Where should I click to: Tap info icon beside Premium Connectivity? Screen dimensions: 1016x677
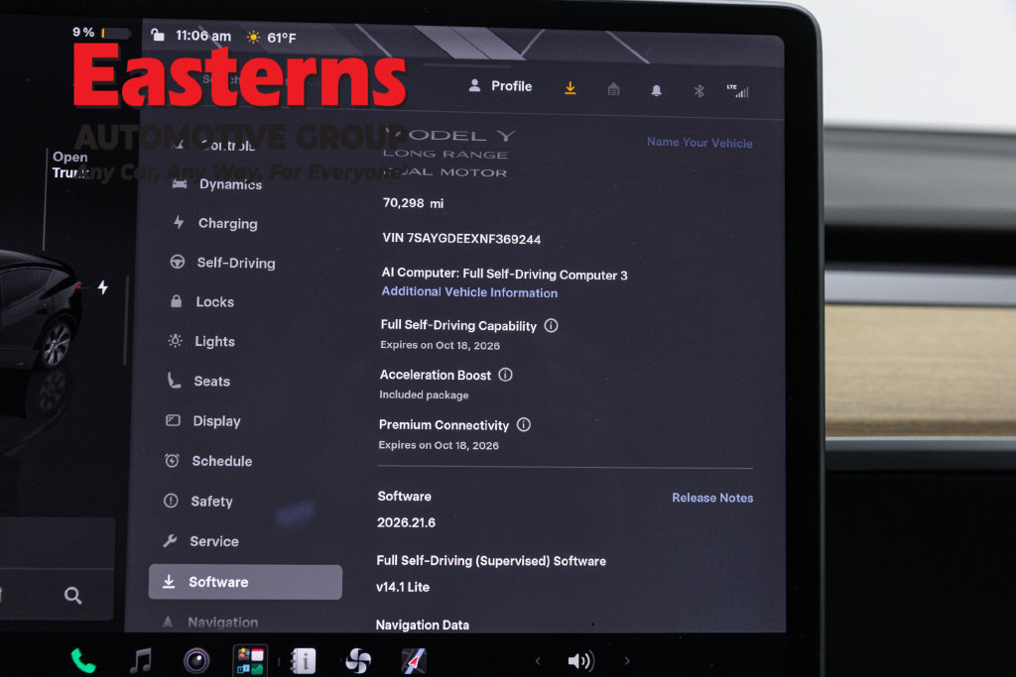(524, 424)
